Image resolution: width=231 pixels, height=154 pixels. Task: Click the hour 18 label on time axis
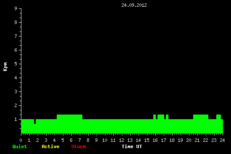[172, 140]
